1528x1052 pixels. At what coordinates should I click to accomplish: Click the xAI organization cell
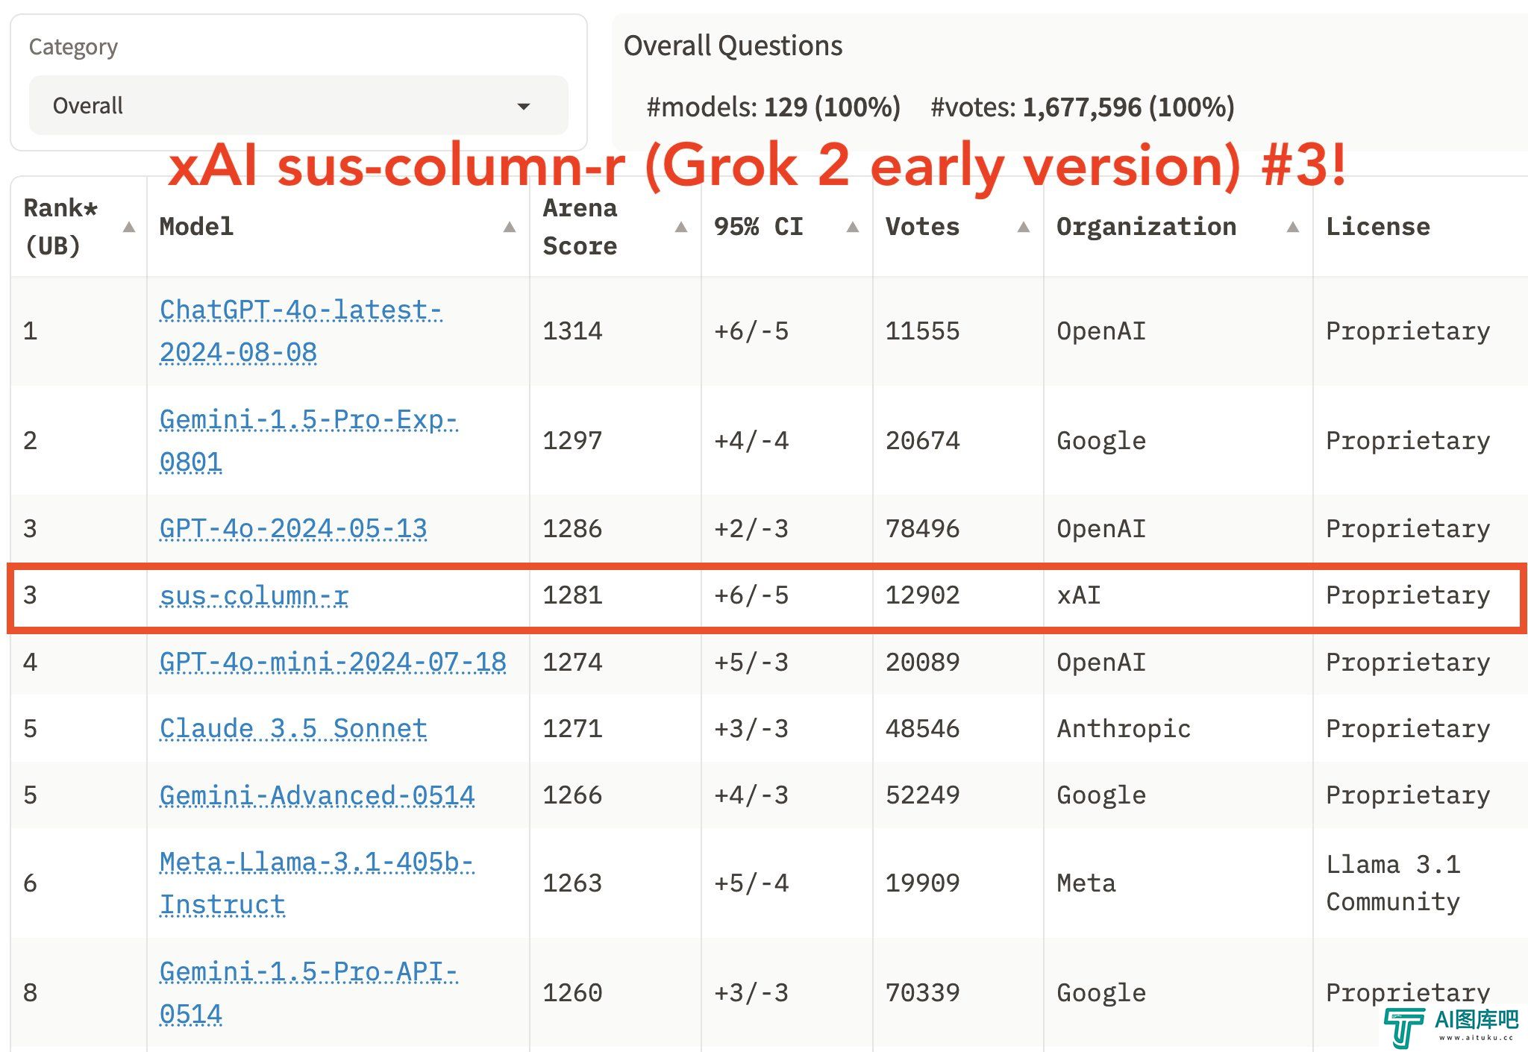pyautogui.click(x=1079, y=595)
